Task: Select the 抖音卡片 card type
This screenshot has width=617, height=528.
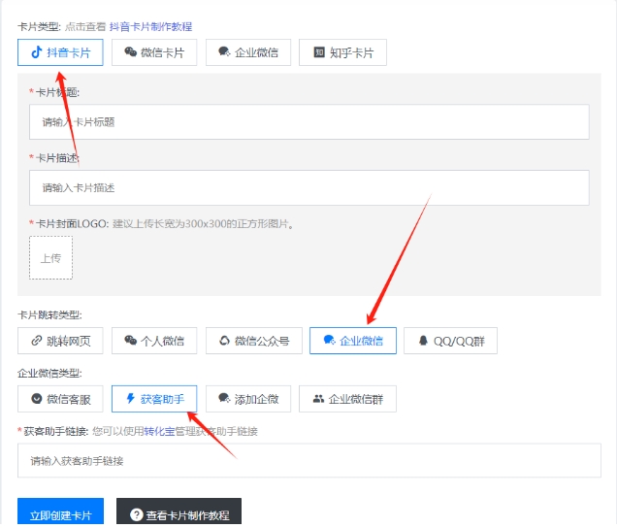Action: pos(60,52)
